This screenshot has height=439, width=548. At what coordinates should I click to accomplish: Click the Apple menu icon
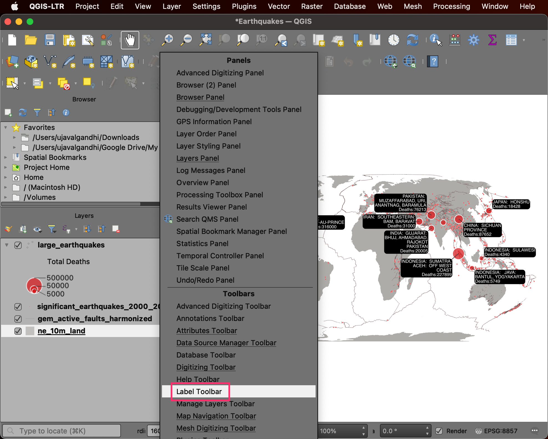[x=15, y=6]
